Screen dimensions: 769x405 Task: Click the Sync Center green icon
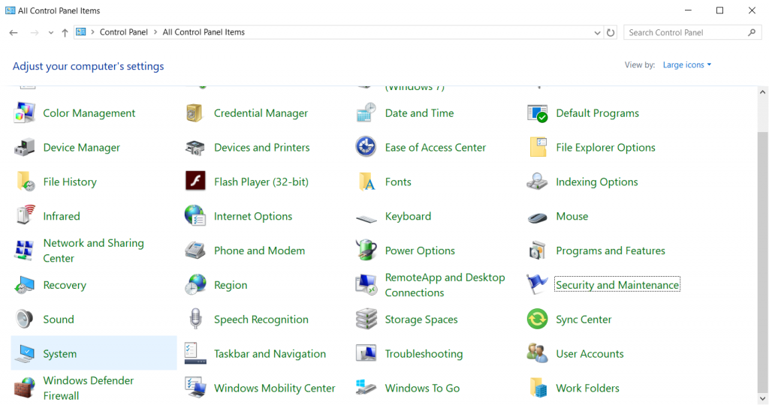[x=537, y=319]
